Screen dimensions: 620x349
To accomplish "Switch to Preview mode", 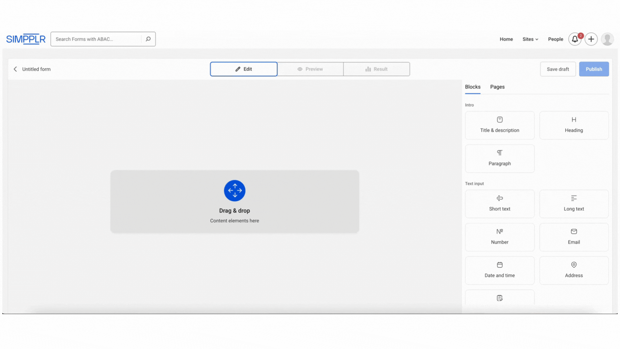I will pyautogui.click(x=310, y=69).
